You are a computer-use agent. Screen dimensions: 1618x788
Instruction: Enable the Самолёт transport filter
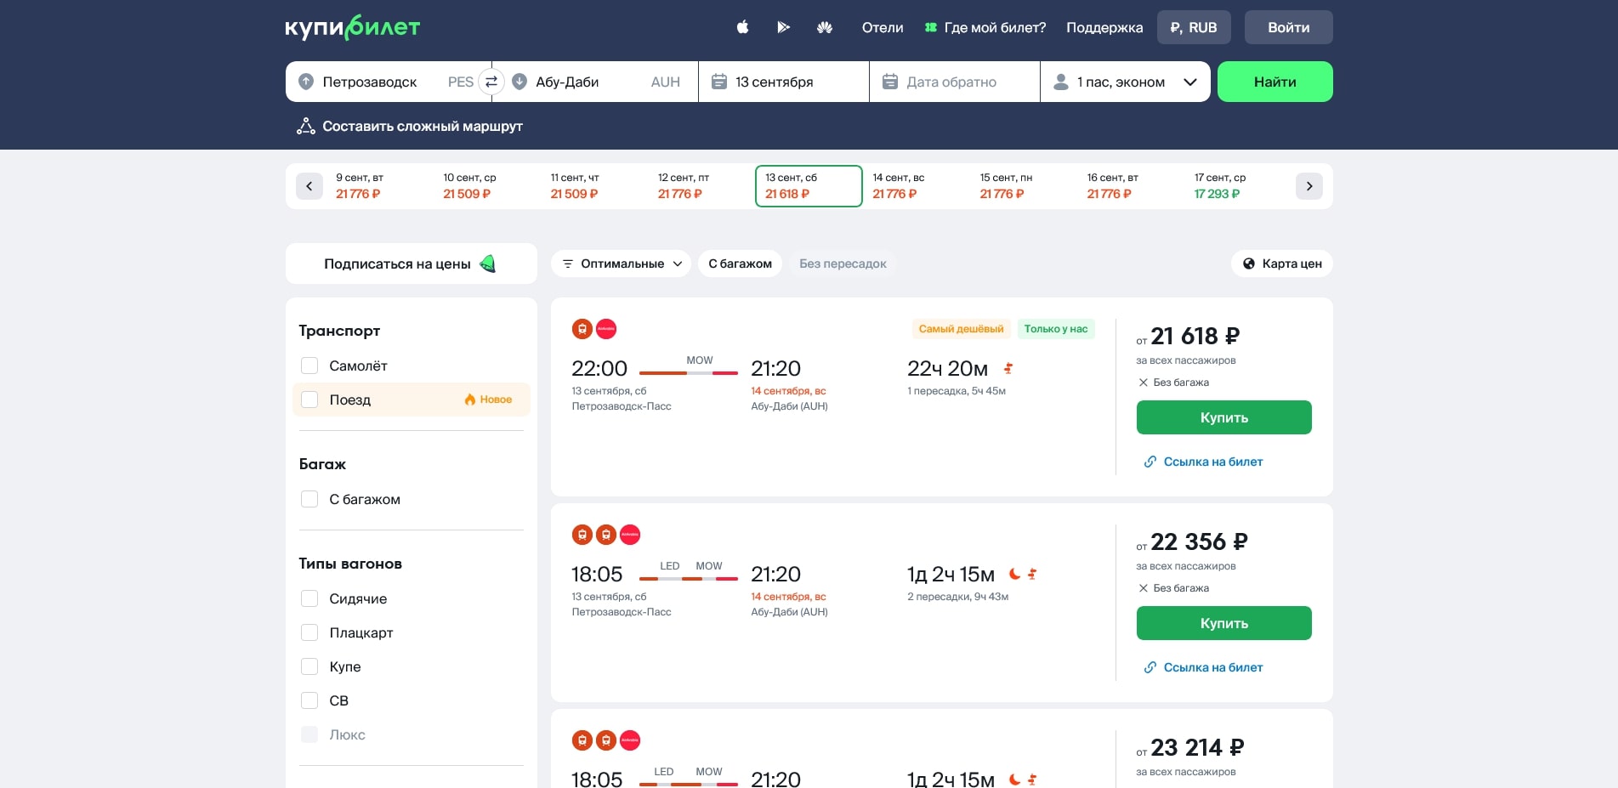coord(309,366)
